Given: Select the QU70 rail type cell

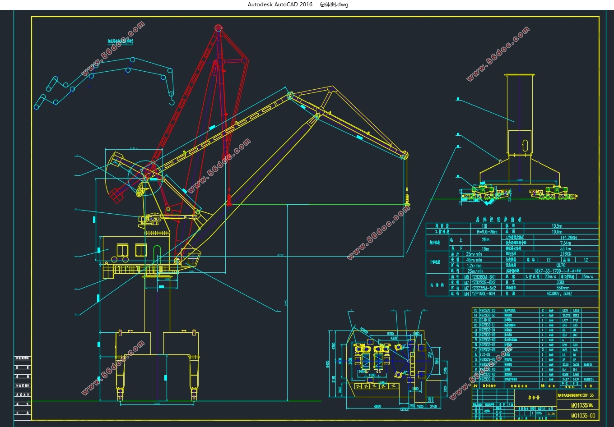Looking at the screenshot, I should [562, 265].
